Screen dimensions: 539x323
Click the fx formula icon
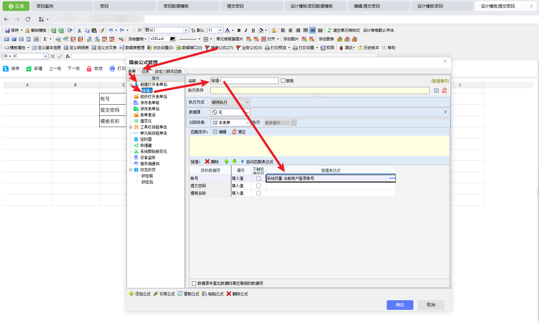(x=68, y=56)
